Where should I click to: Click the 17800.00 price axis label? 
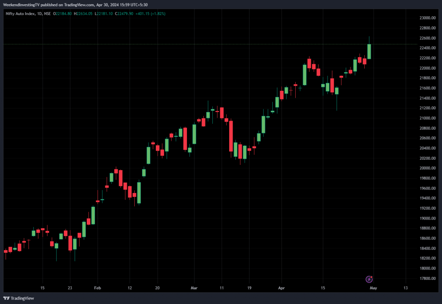(427, 279)
